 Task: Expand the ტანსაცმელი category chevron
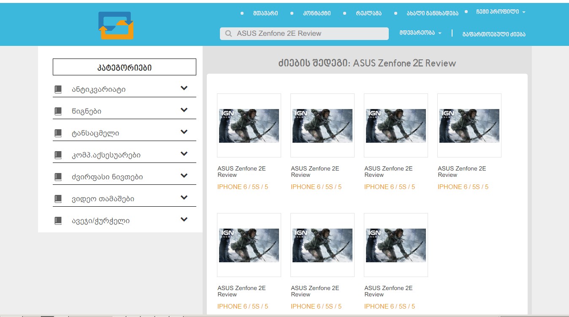point(184,132)
